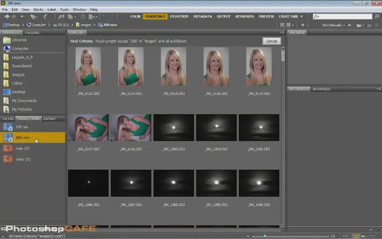Open the filter by rating star dropdown

[304, 25]
